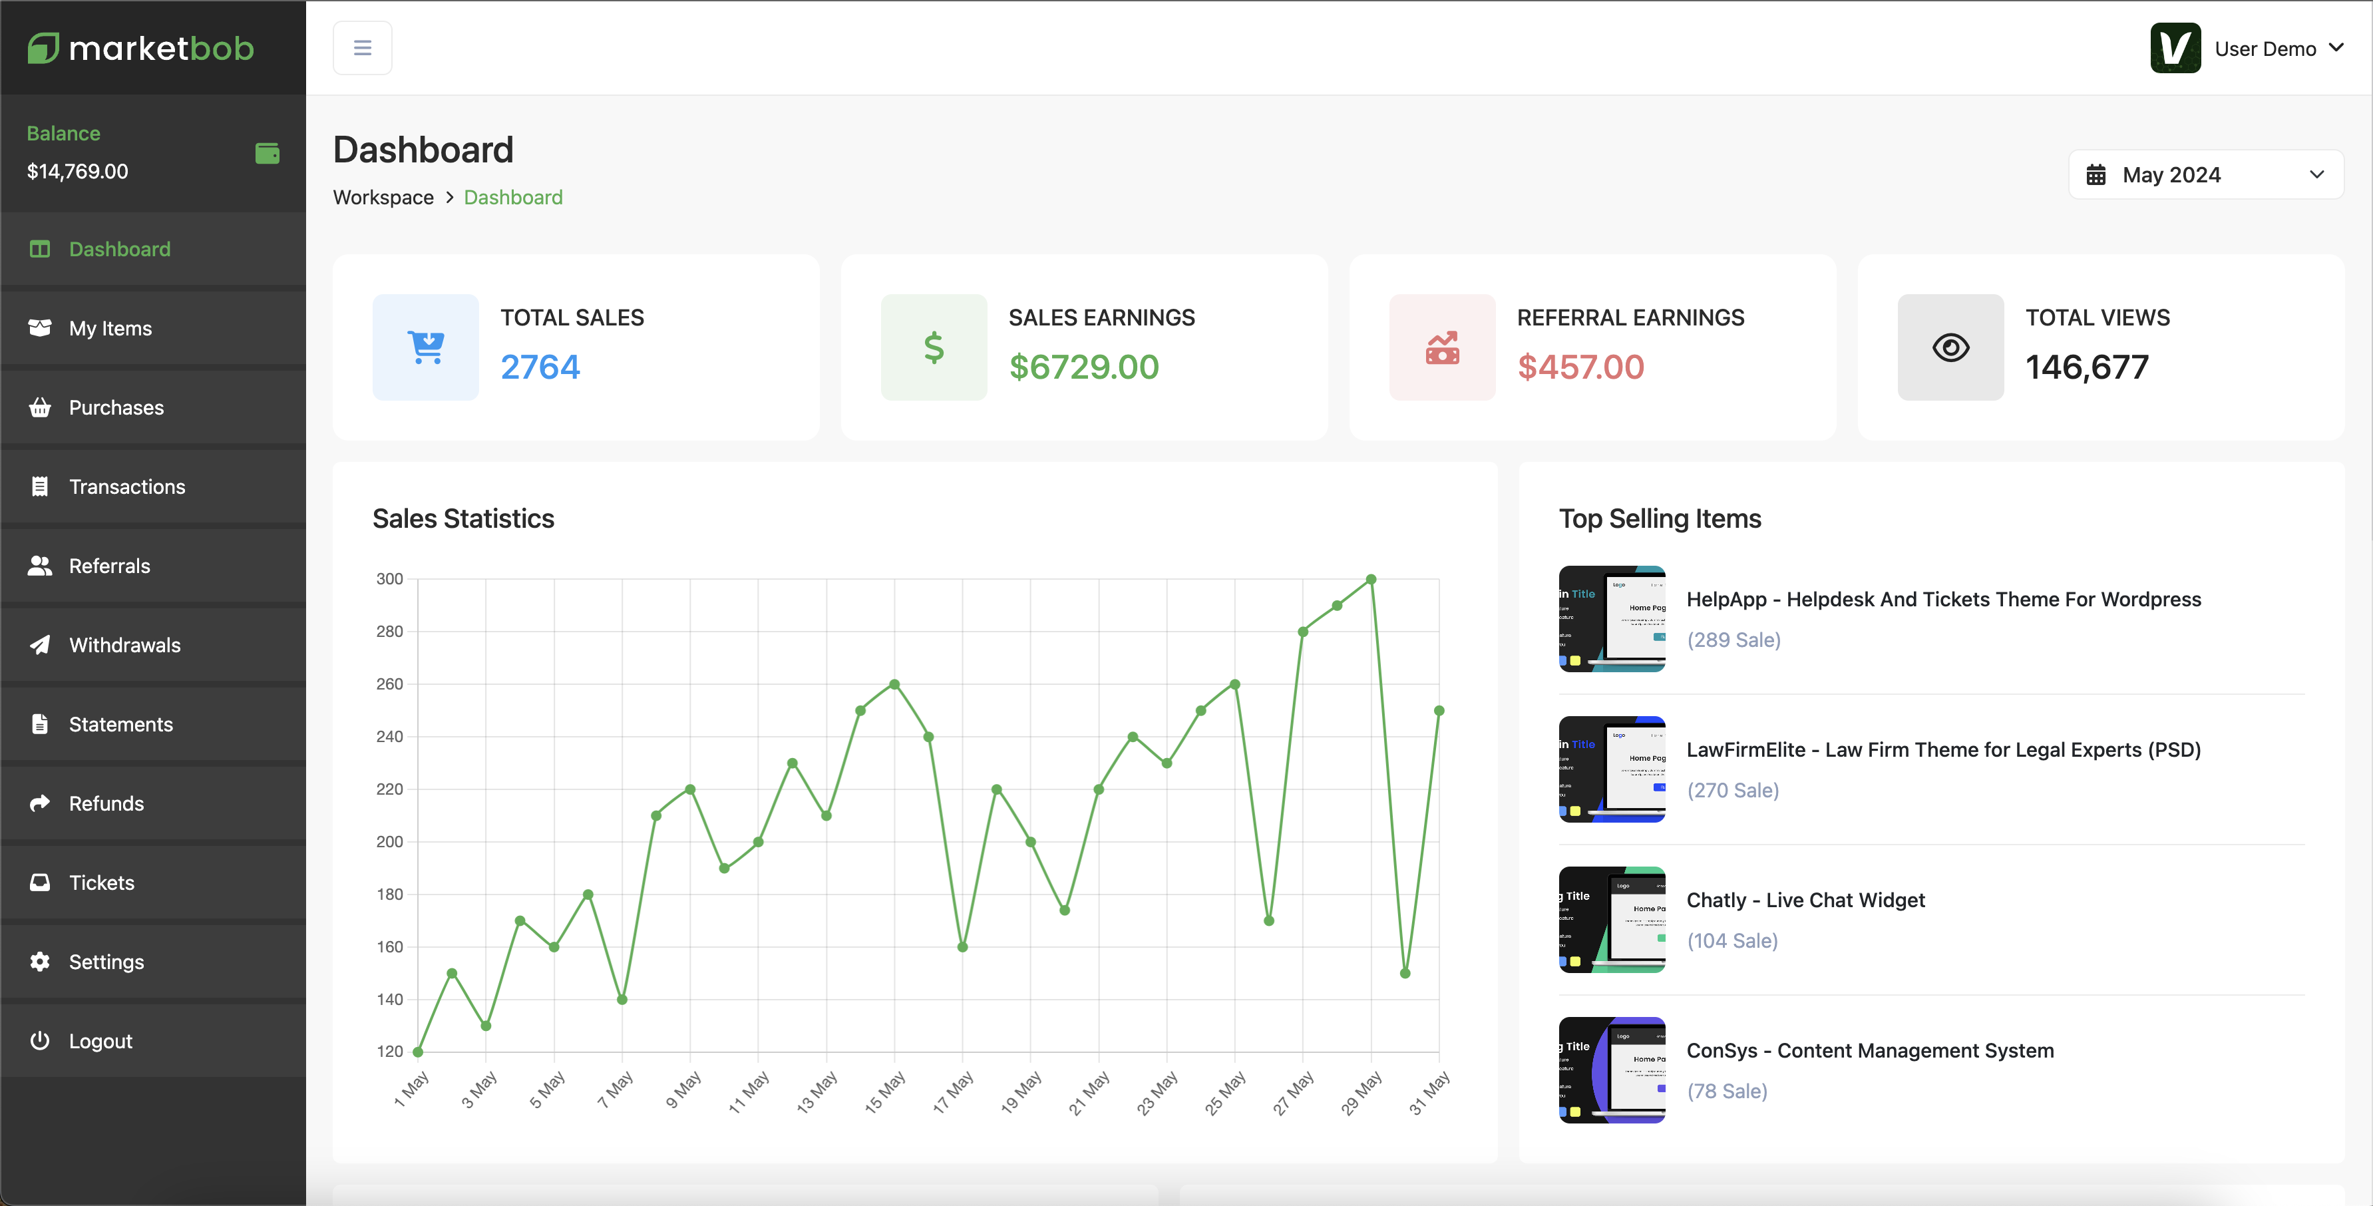Click the Sales Earnings dollar sign icon
The width and height of the screenshot is (2373, 1206).
pos(933,347)
